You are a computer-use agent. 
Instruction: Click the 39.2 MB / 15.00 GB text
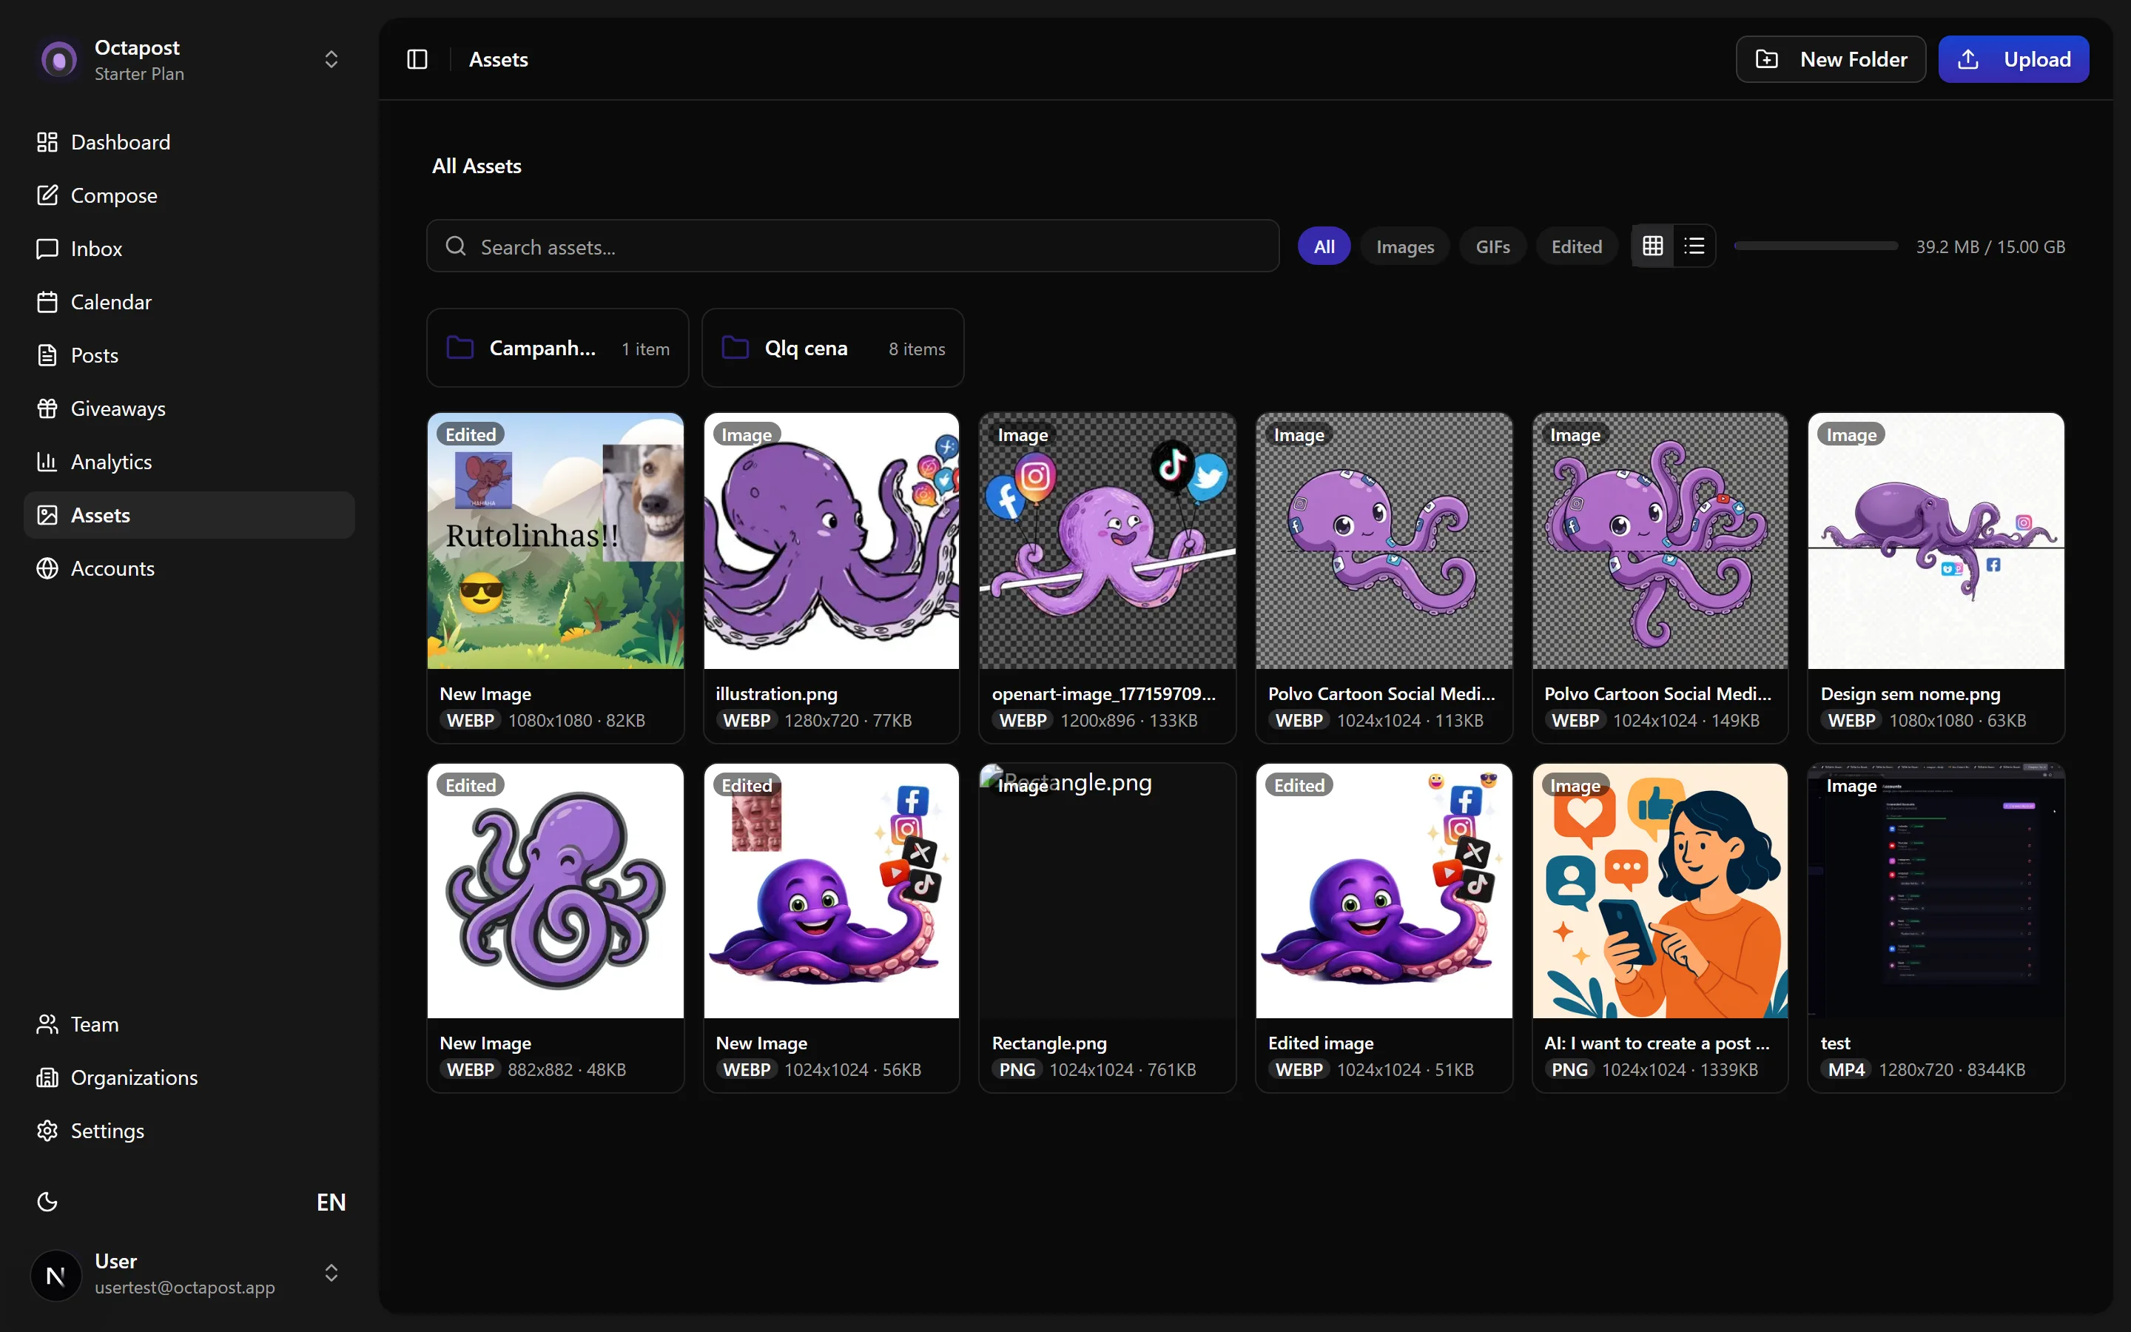tap(1990, 246)
